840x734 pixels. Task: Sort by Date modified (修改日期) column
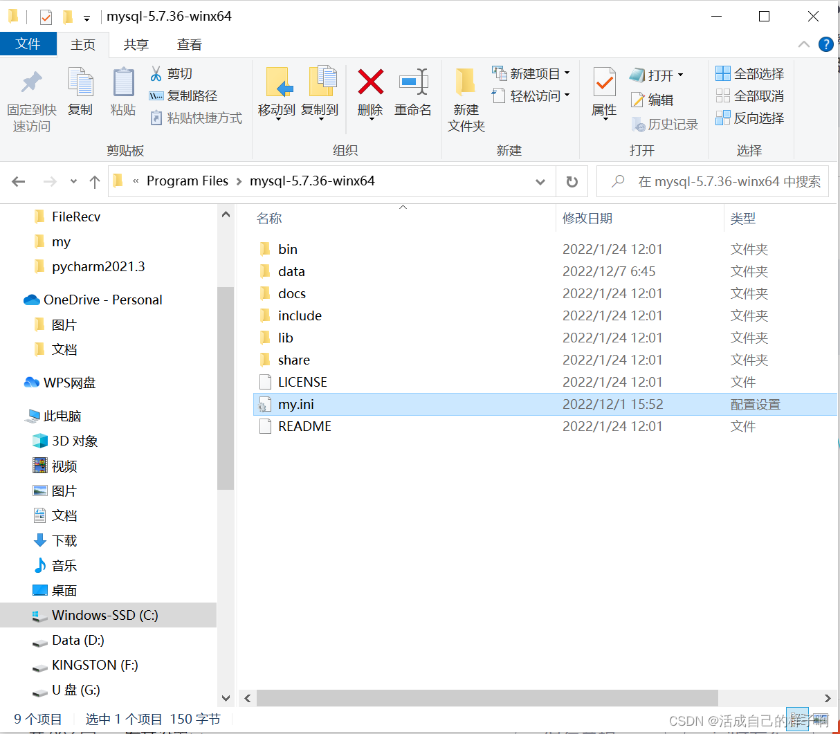point(587,219)
